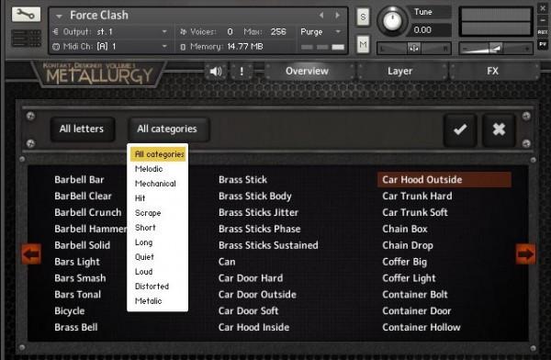Viewport: 551px width, 360px height.
Task: Choose the Chain Drop sound
Action: 408,245
